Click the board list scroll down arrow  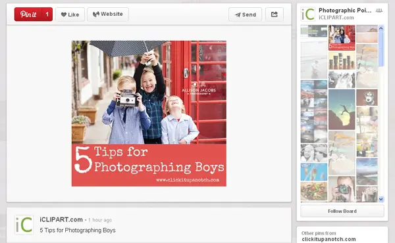click(381, 199)
